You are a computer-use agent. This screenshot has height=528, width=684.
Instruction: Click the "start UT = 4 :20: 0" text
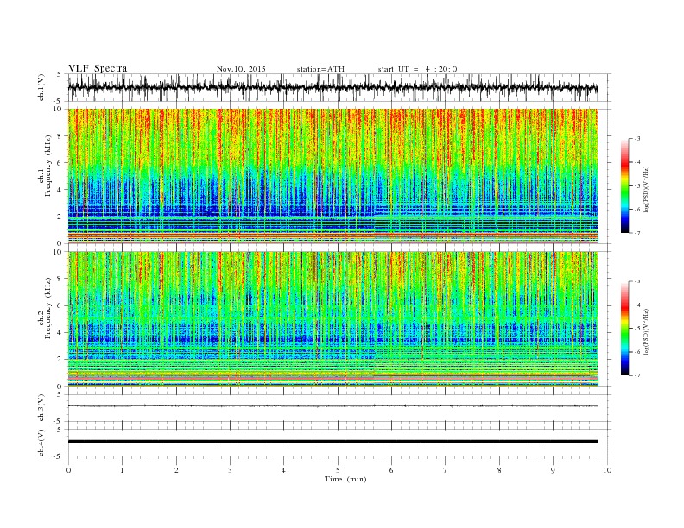pos(417,69)
